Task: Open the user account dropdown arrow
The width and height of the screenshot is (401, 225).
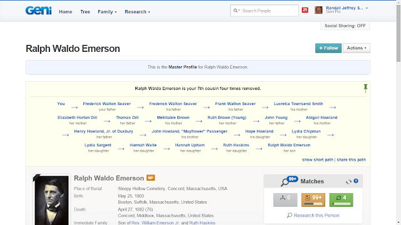Action: coord(367,8)
